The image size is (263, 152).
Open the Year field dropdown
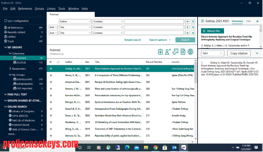(75, 27)
